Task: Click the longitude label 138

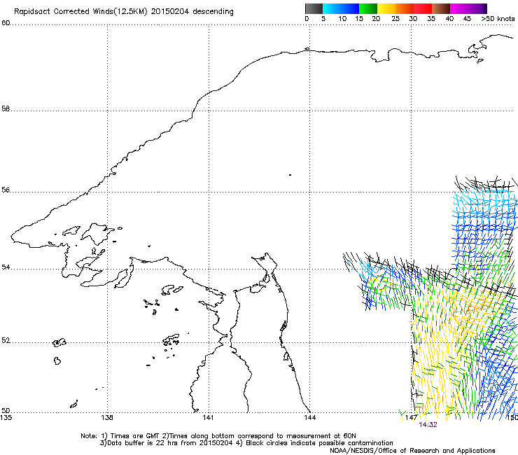Action: [107, 417]
